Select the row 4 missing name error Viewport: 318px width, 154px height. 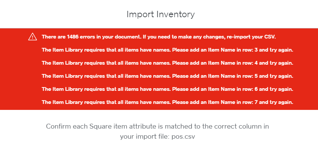click(x=167, y=63)
